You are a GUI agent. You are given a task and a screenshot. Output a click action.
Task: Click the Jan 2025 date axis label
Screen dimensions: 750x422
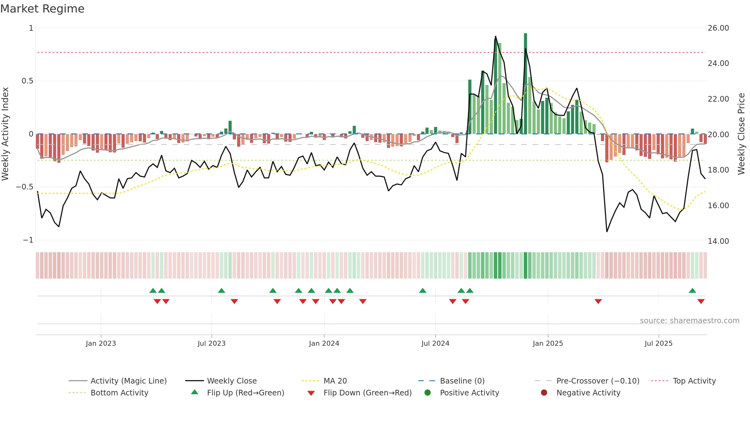click(548, 344)
